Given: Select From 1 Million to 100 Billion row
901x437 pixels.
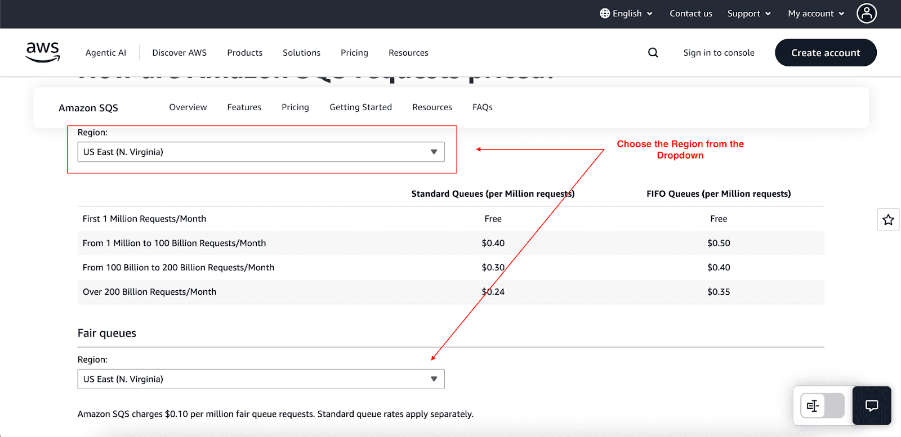Looking at the screenshot, I should (x=450, y=243).
